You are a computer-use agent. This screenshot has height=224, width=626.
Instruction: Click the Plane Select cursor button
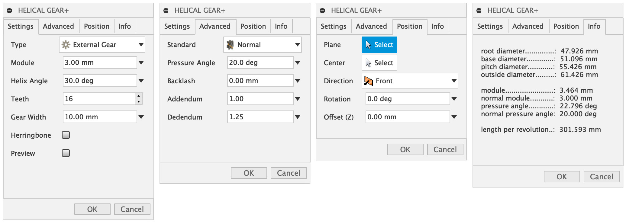click(379, 45)
